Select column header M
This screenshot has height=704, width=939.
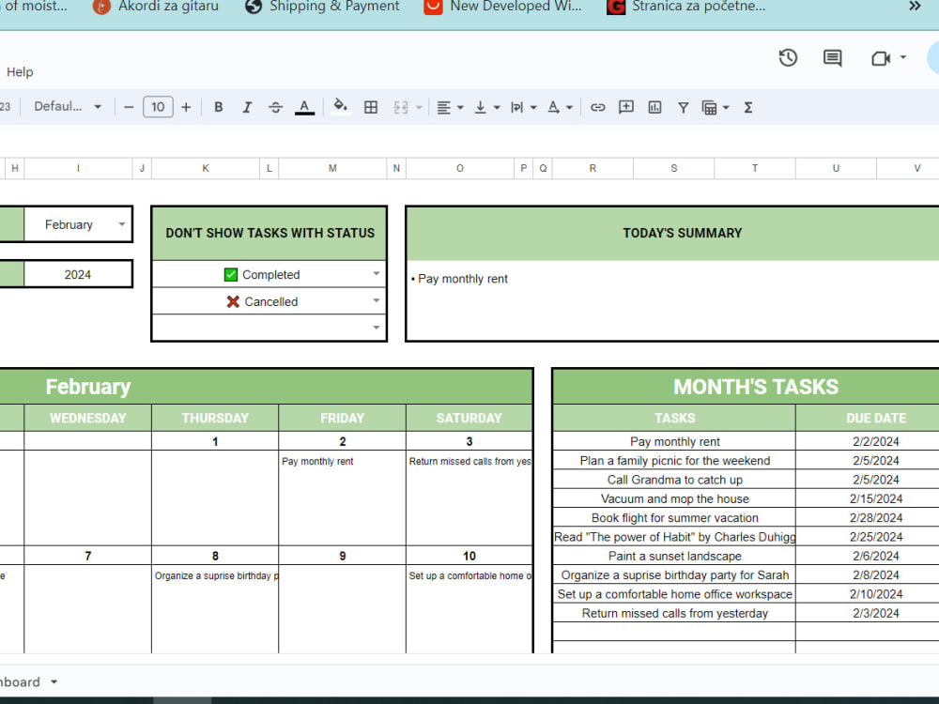[x=332, y=168]
